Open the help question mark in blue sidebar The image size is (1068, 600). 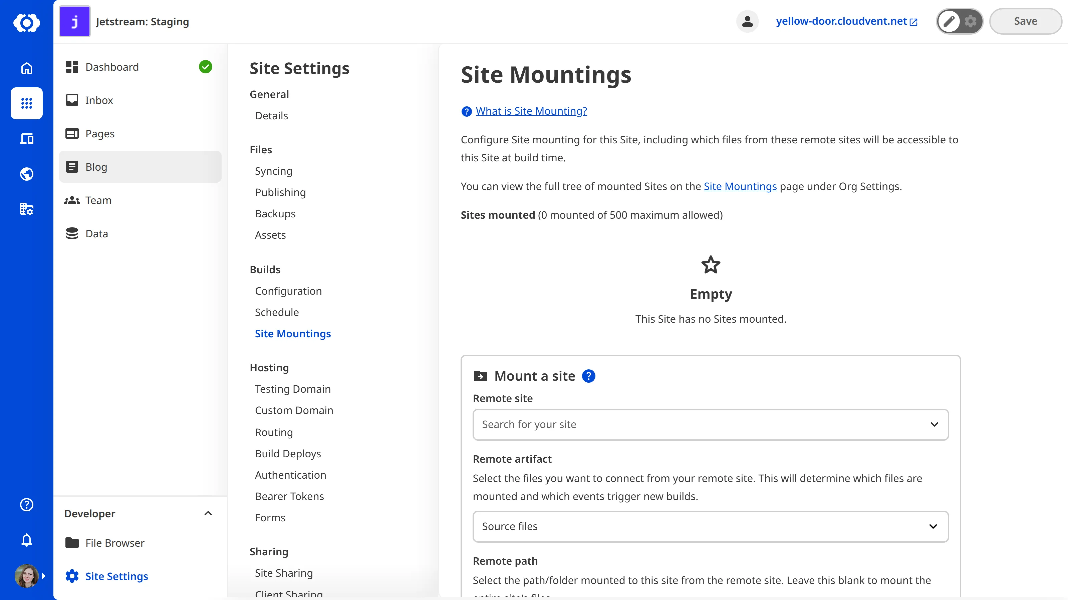pos(27,505)
